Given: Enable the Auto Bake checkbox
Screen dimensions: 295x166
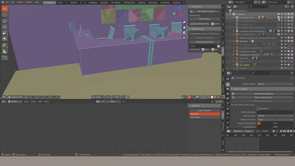Looking at the screenshot, I should click(258, 108).
